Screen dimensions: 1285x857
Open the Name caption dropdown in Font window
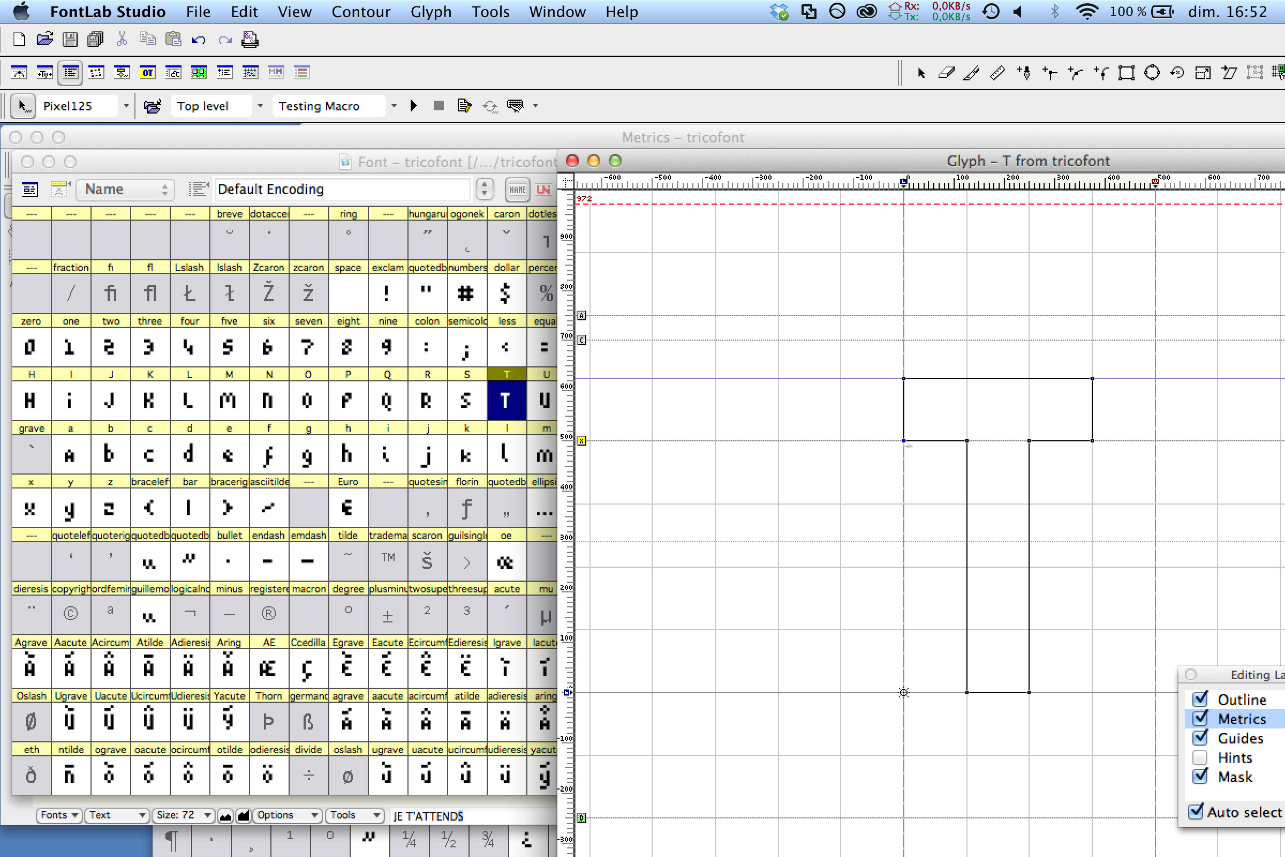[x=126, y=190]
